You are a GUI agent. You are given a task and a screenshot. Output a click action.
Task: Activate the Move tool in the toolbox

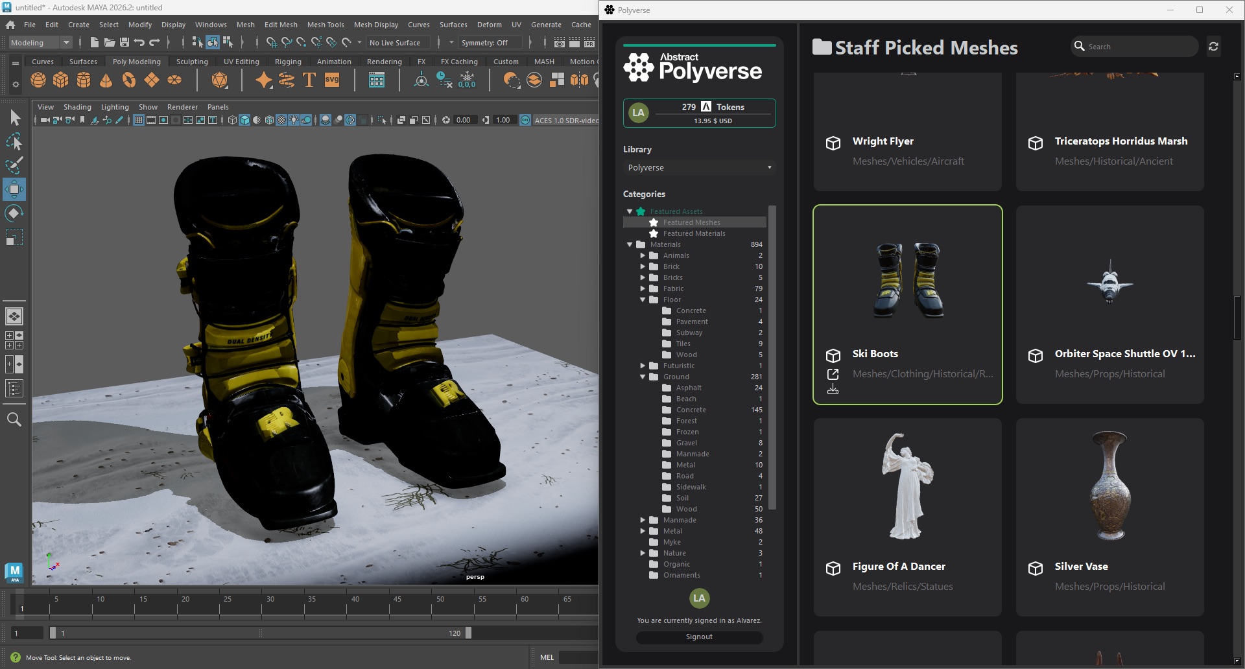point(14,189)
